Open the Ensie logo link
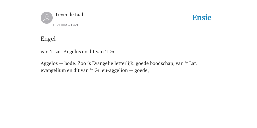This screenshot has height=128, width=257. (202, 17)
